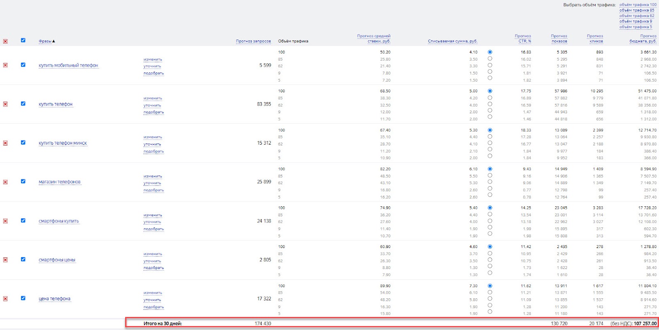Click уточнить for смартфоны купить
659x330 pixels.
[152, 222]
